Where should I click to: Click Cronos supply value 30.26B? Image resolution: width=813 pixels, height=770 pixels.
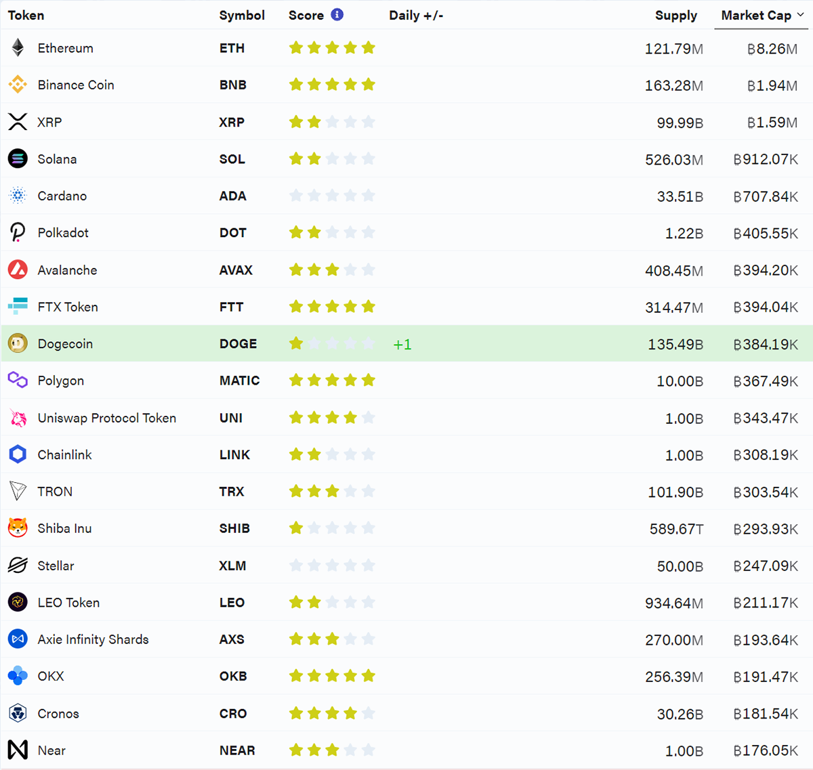tap(680, 714)
